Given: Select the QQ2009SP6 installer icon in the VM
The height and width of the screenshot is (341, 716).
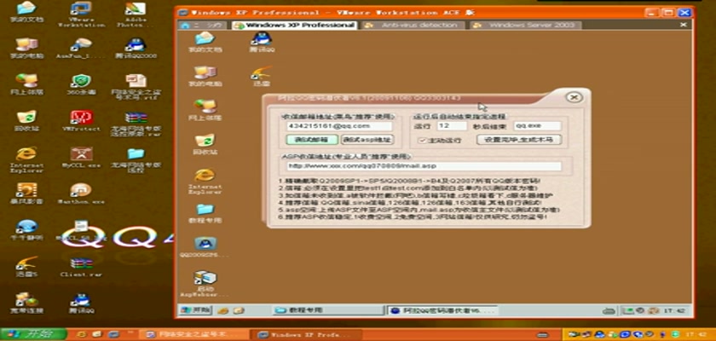Looking at the screenshot, I should click(x=205, y=244).
